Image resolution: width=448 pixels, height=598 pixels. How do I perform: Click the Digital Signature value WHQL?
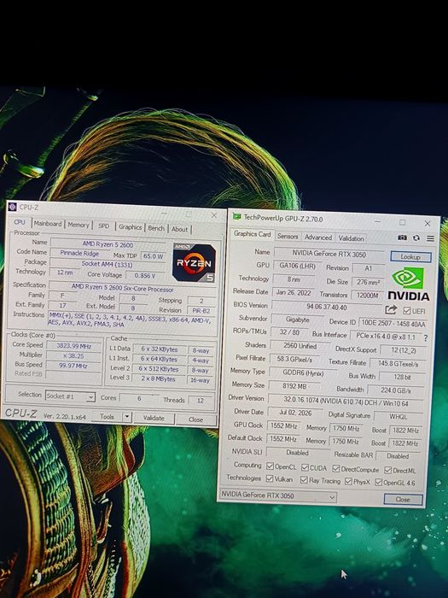coord(399,417)
